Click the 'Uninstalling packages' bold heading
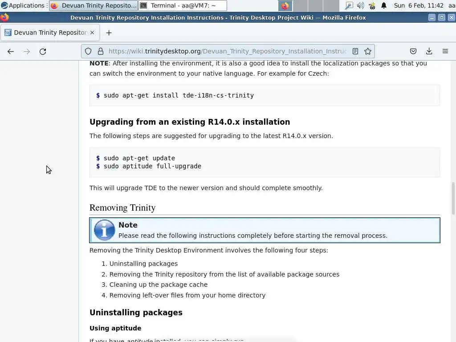 tap(136, 313)
